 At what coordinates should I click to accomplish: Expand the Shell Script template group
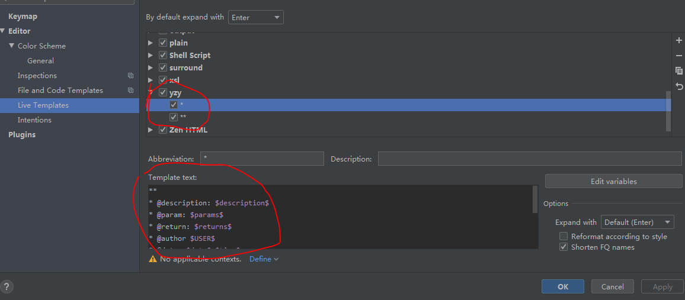point(151,56)
